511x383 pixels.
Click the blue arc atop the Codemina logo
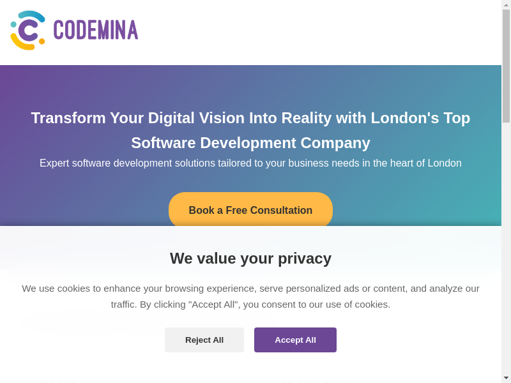33,15
